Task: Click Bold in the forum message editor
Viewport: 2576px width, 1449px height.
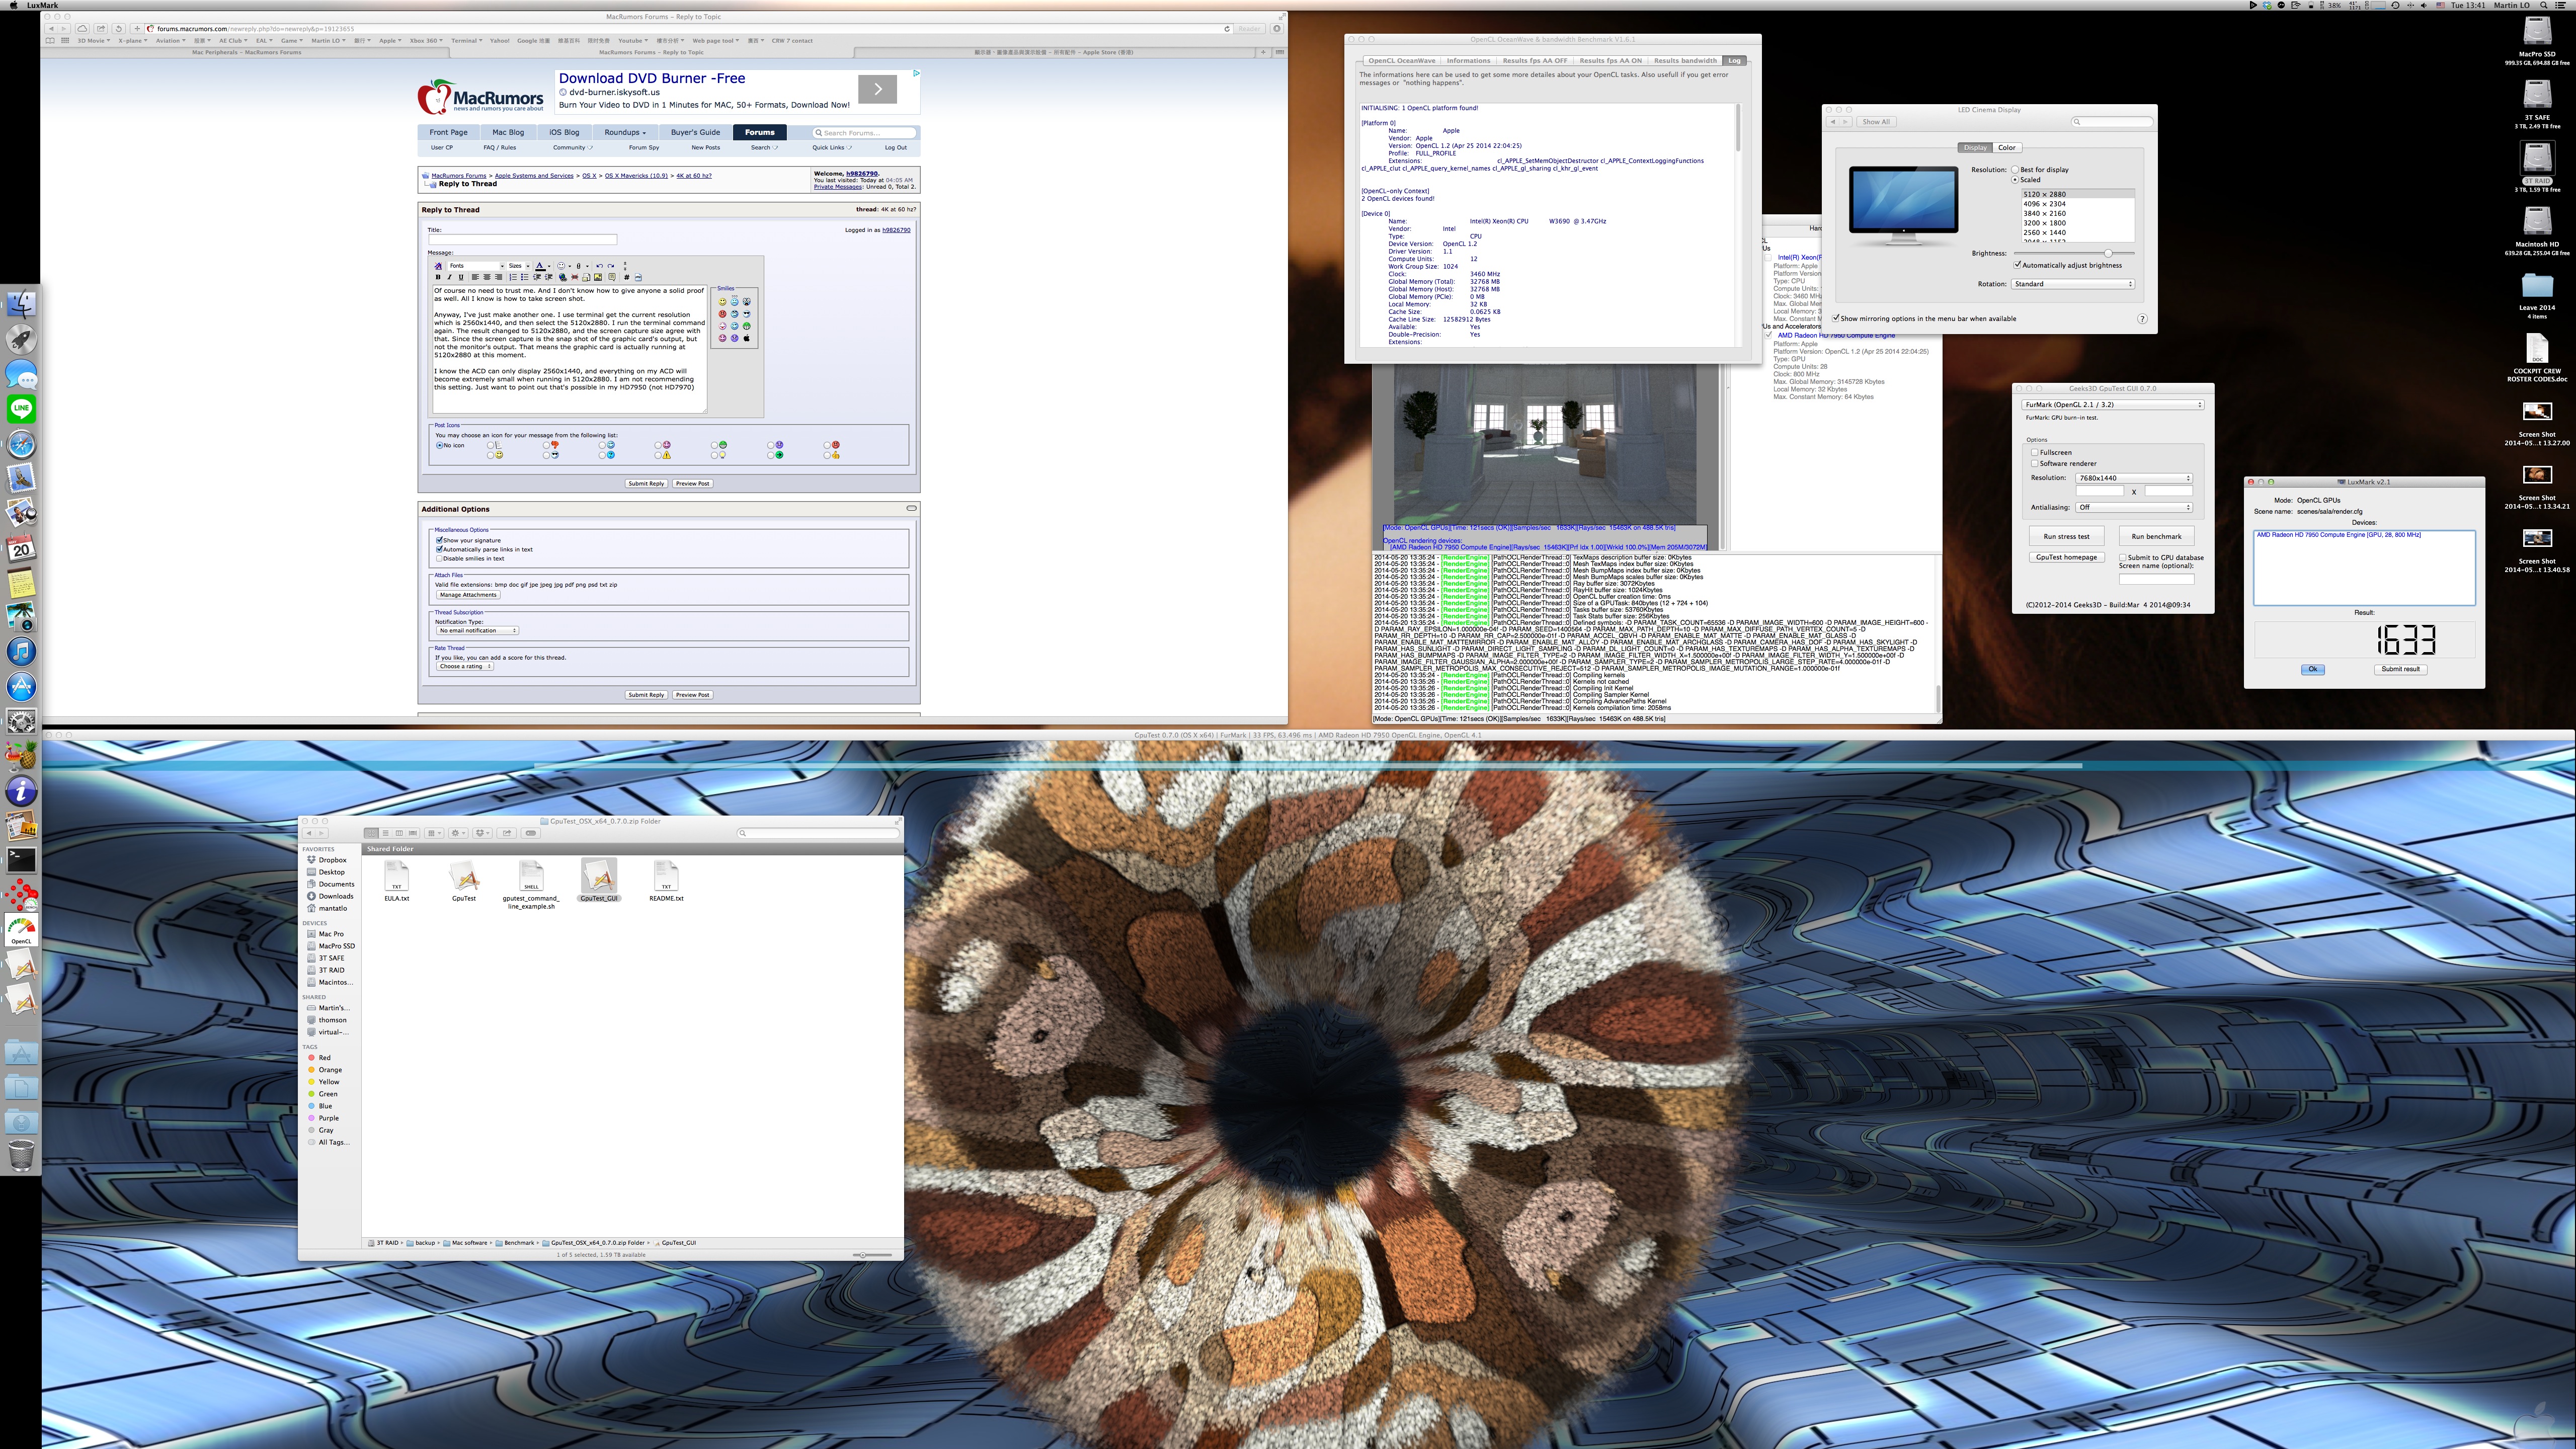Action: (x=438, y=277)
